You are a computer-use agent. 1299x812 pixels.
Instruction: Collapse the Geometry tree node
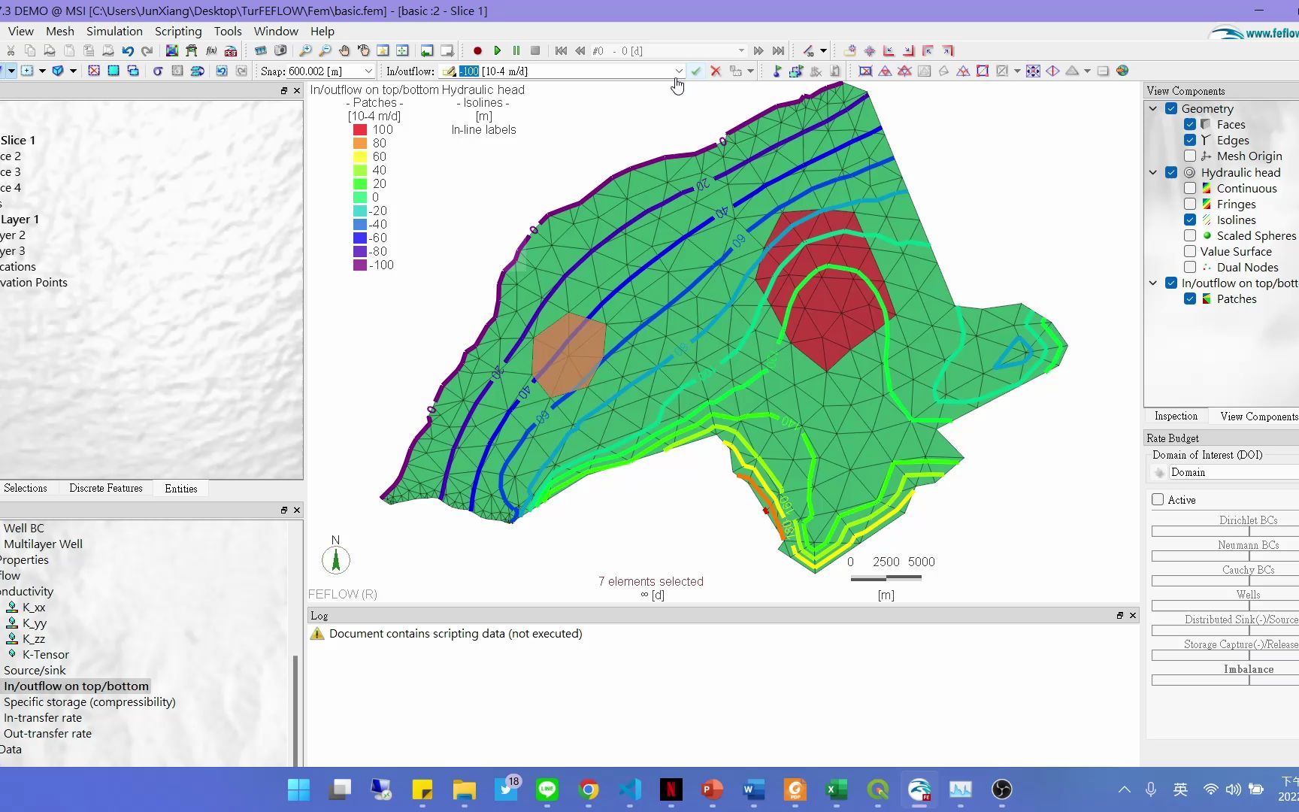1153,108
